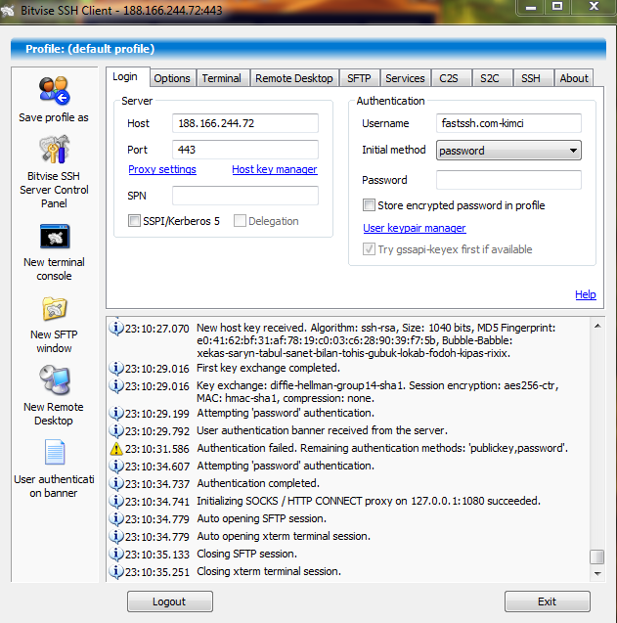Click info icon for Initializing SOCKS proxy entry
Viewport: 617px width, 623px height.
coord(116,501)
